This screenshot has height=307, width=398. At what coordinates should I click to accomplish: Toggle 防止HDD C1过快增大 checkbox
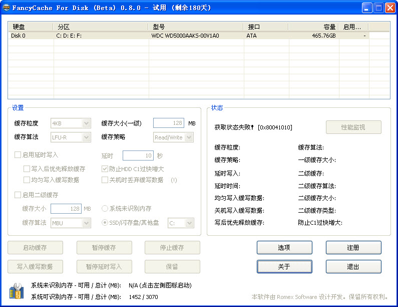click(105, 169)
